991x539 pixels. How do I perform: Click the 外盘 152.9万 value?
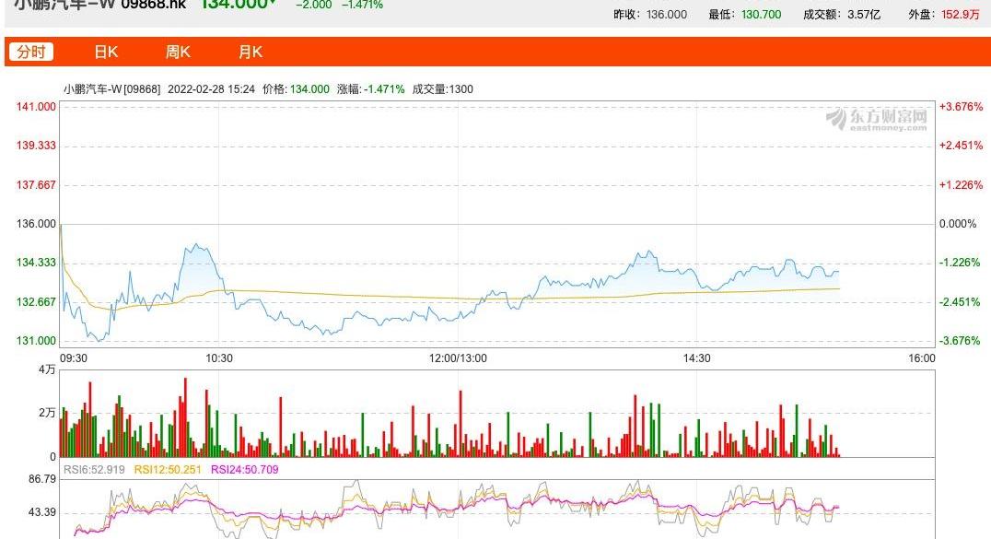click(x=960, y=15)
